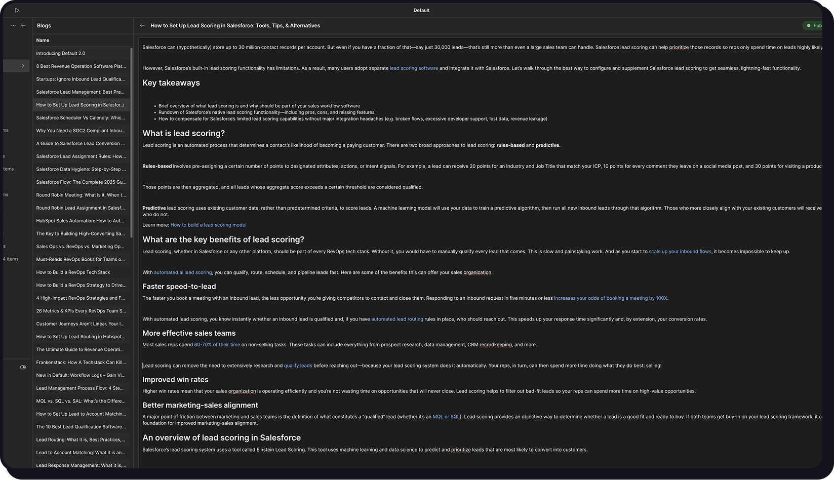Screen dimensions: 834x480
Task: Open Lead Routing: What it is, Best Practices row
Action: [81, 439]
